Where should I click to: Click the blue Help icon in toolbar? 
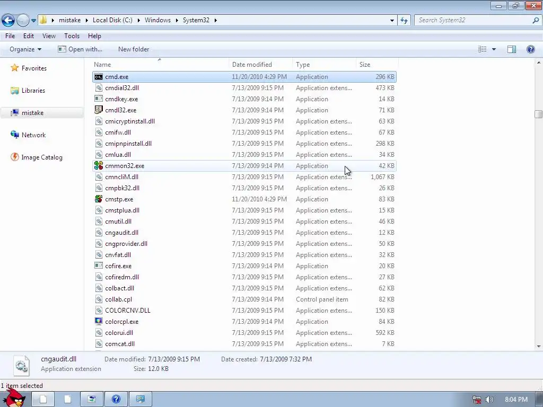pos(530,49)
